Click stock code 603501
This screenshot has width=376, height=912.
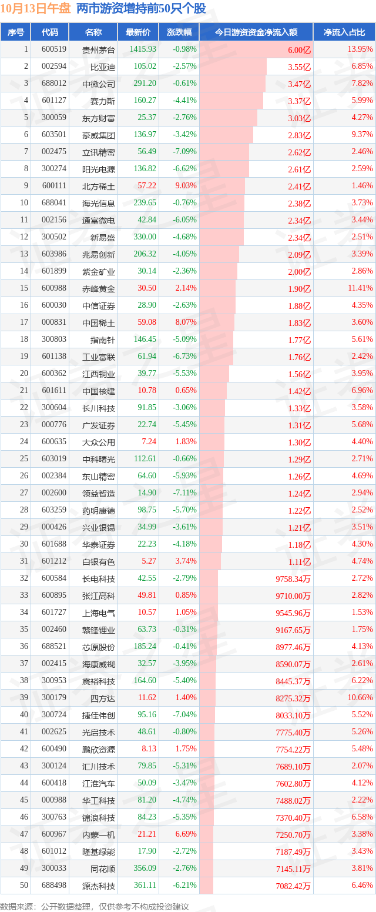(x=54, y=135)
